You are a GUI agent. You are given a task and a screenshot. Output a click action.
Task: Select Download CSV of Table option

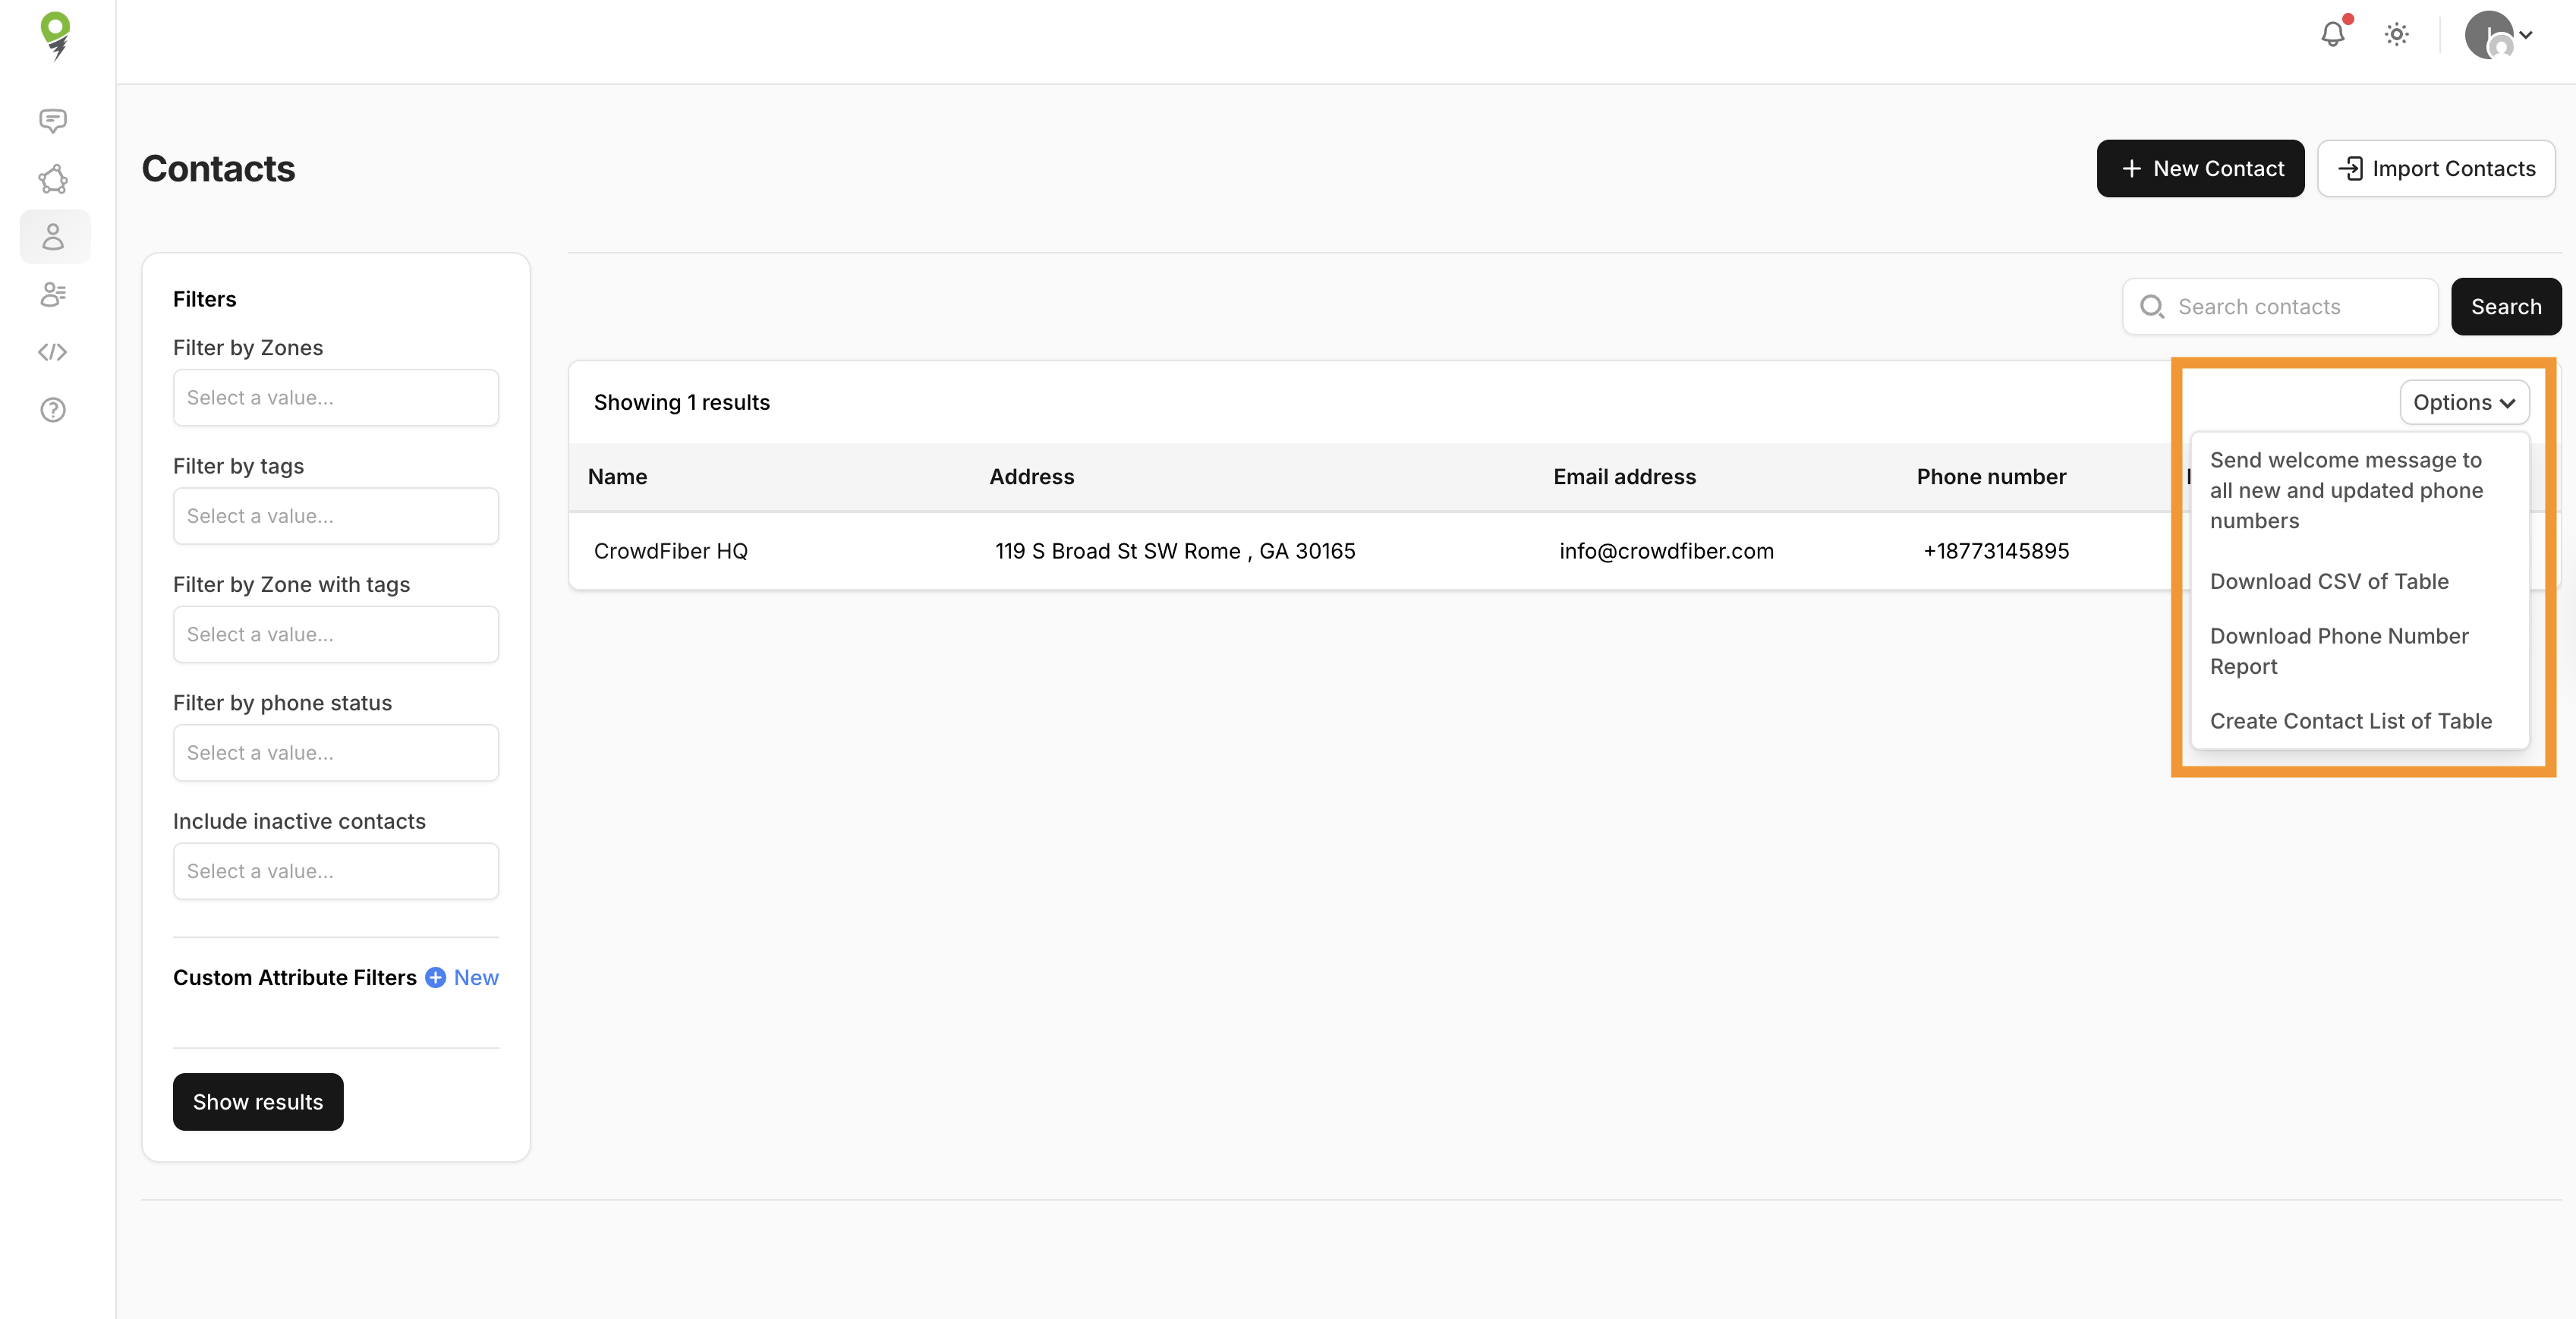tap(2328, 581)
